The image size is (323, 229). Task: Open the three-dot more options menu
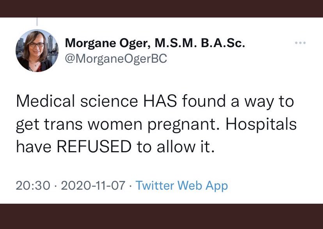click(x=300, y=43)
